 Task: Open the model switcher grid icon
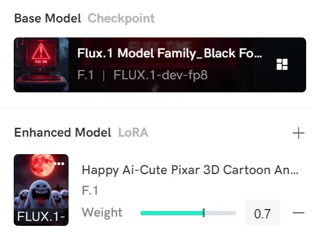point(282,64)
